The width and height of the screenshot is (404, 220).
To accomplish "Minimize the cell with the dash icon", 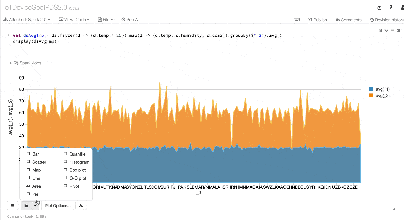I will tap(392, 30).
